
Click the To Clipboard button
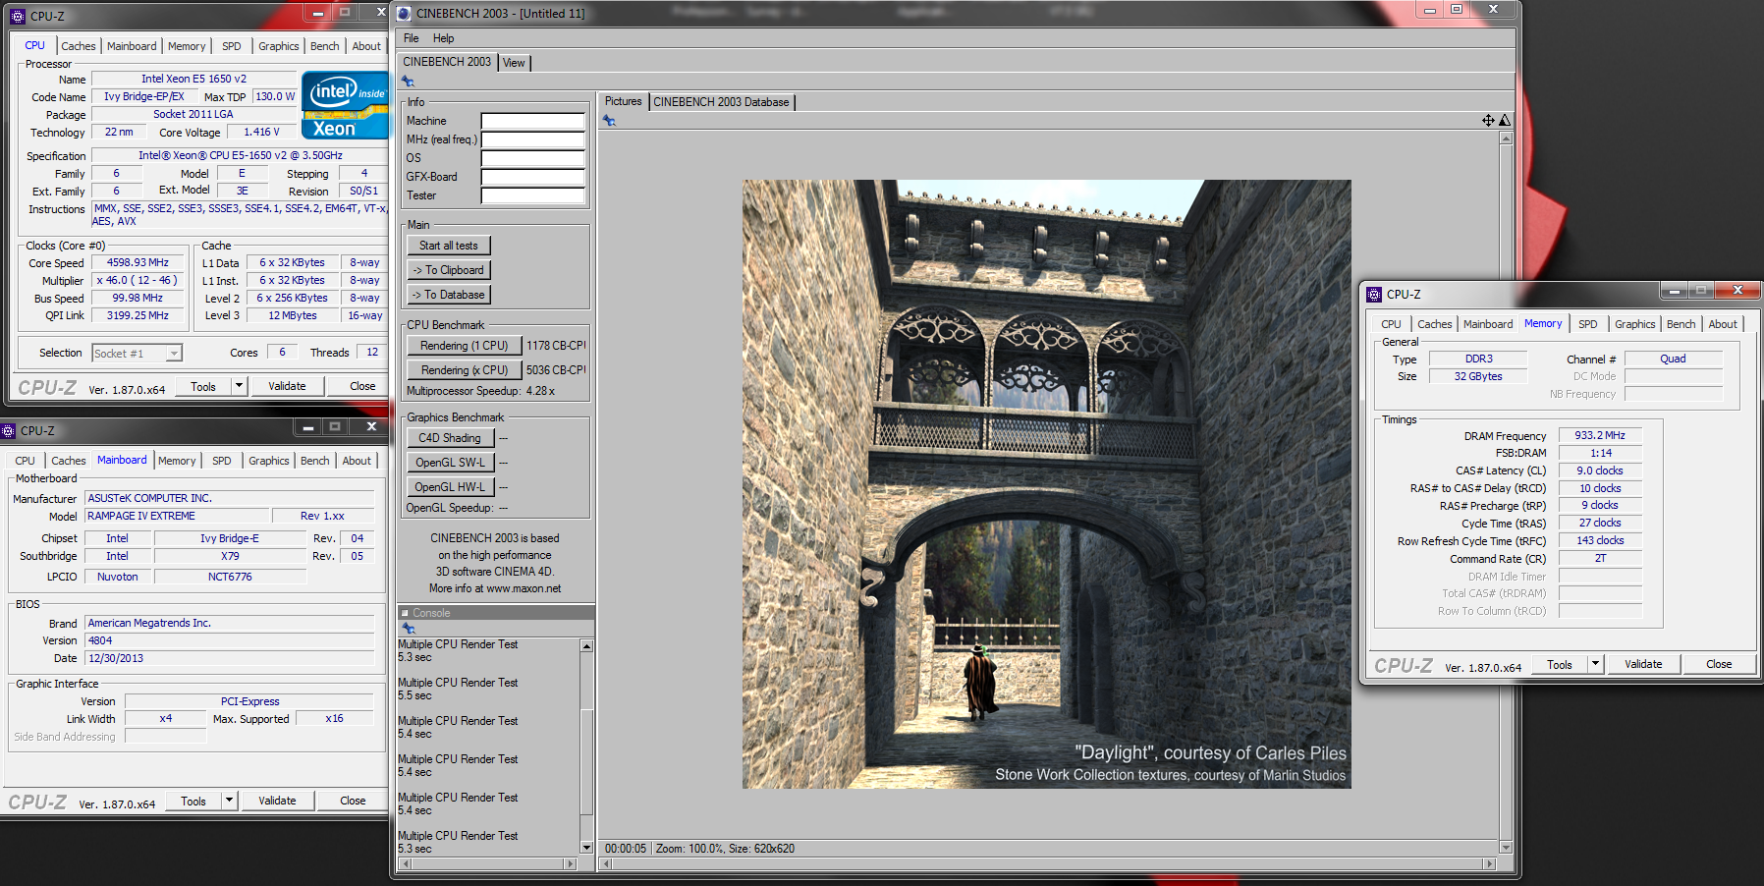[449, 270]
